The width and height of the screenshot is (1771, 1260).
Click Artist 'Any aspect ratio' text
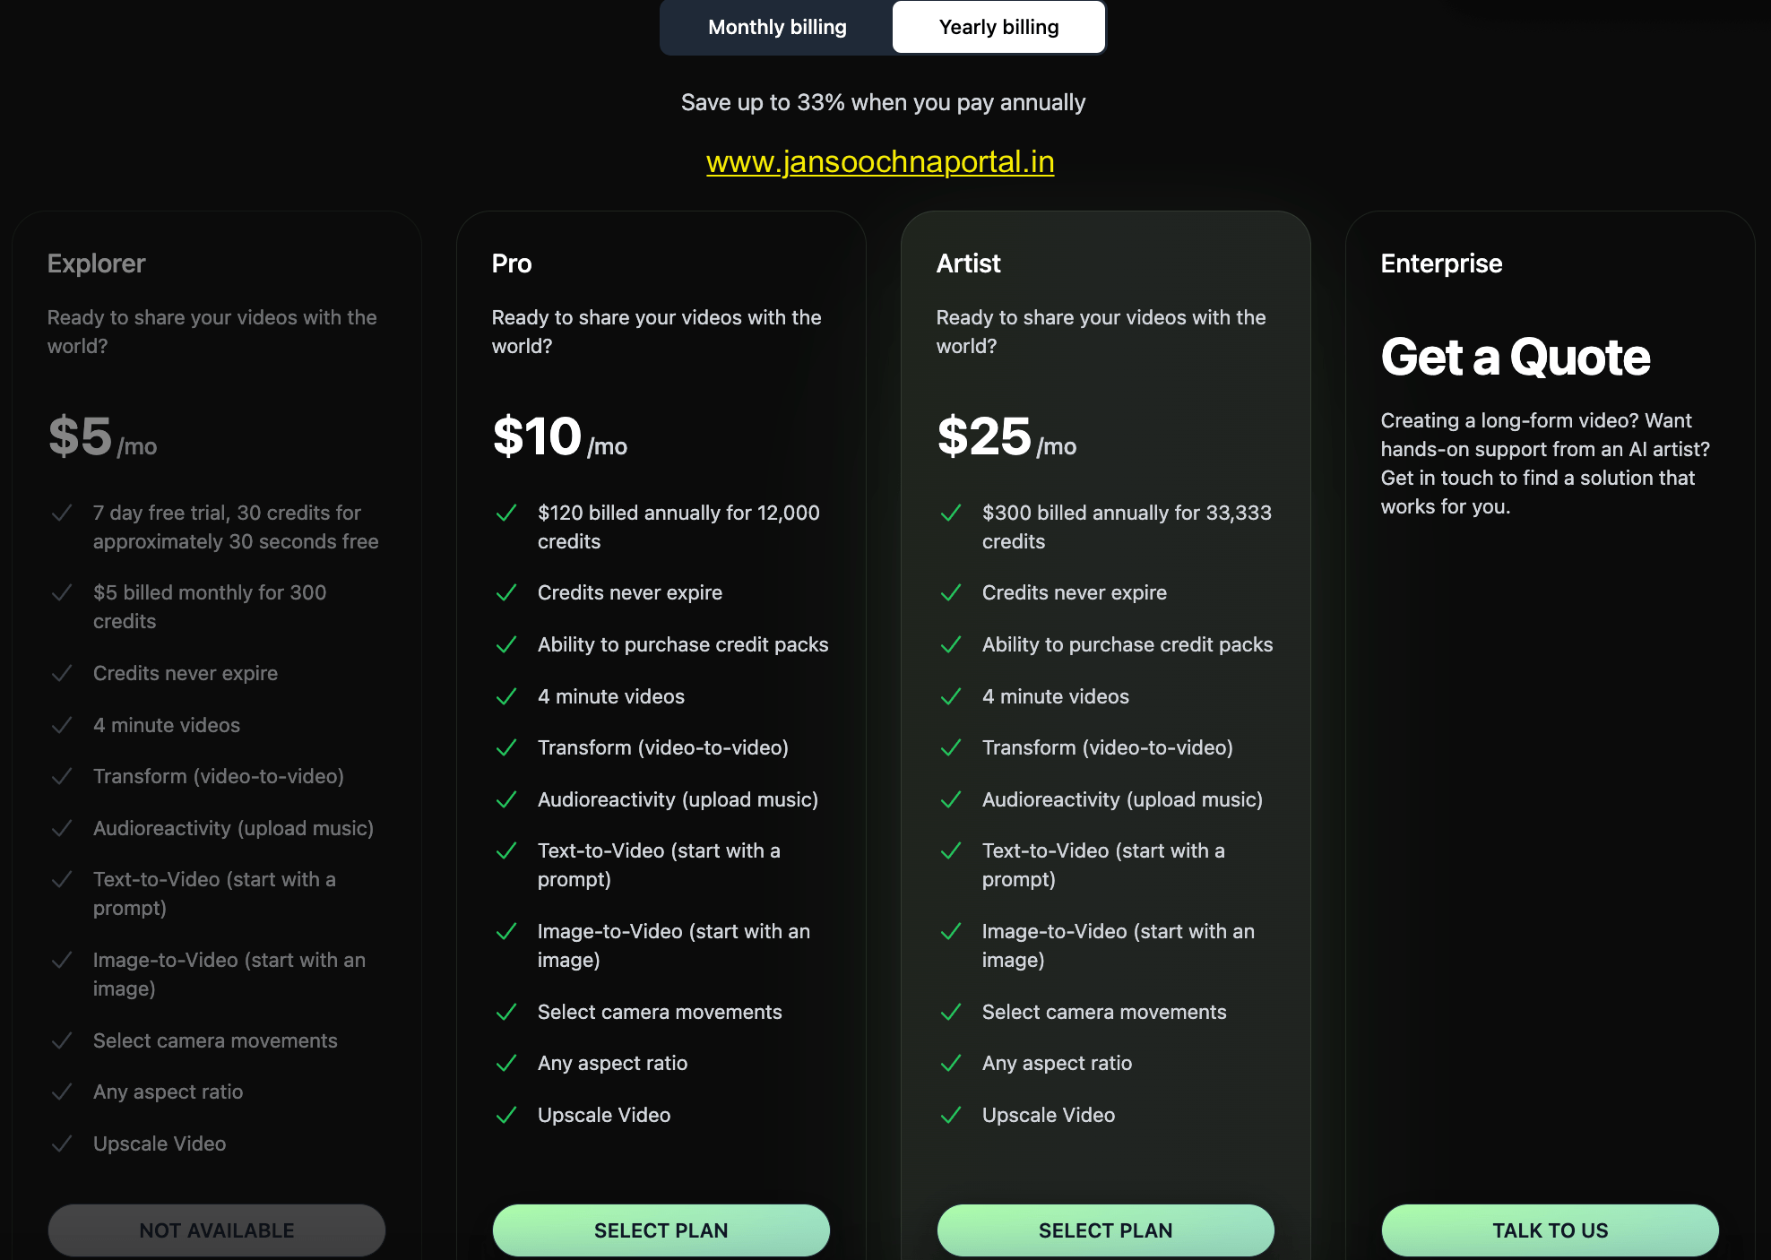[x=1057, y=1063]
